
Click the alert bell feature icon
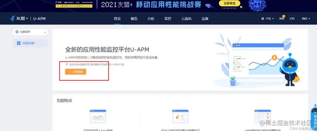[x=180, y=116]
